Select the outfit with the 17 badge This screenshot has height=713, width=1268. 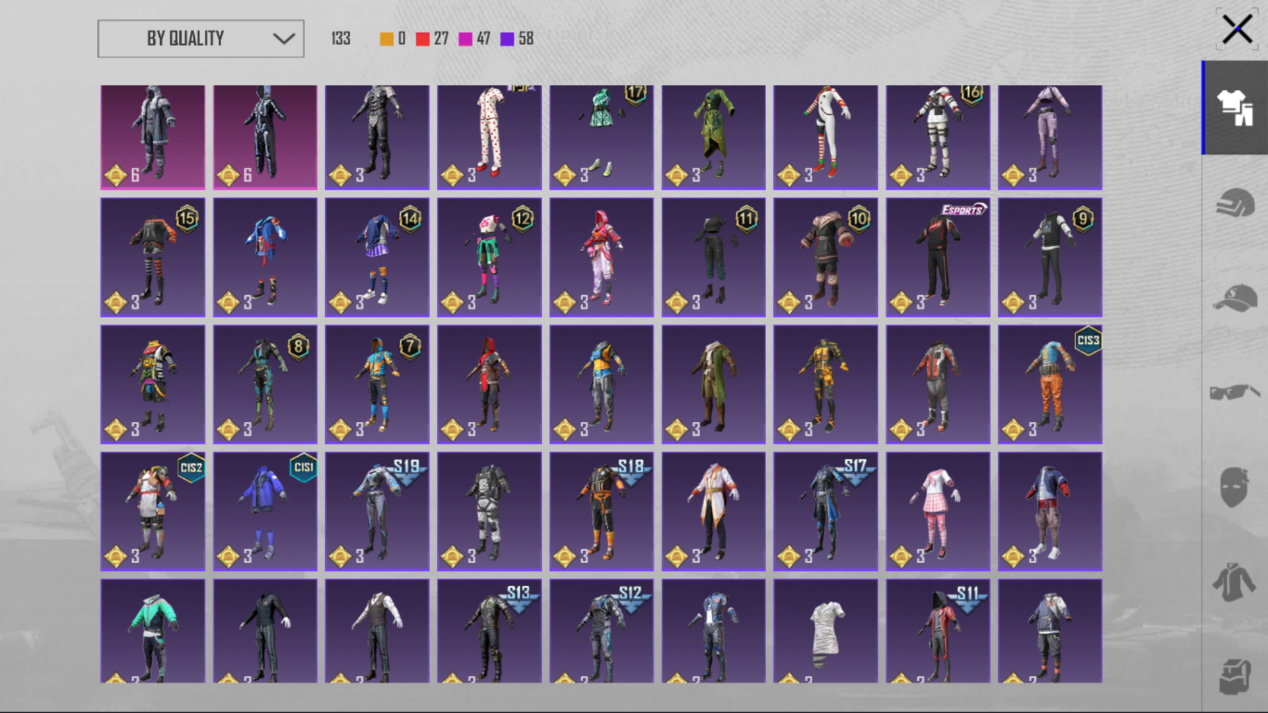tap(601, 137)
